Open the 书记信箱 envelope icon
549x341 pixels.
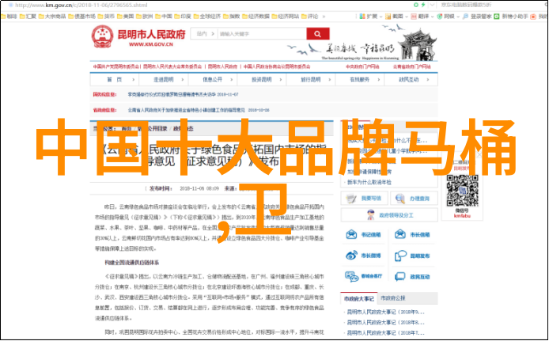click(x=351, y=234)
